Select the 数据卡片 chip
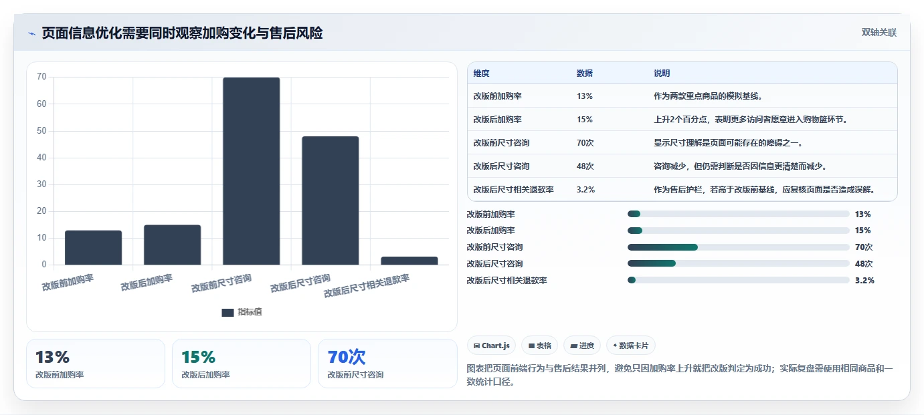The height and width of the screenshot is (415, 924). pyautogui.click(x=630, y=345)
